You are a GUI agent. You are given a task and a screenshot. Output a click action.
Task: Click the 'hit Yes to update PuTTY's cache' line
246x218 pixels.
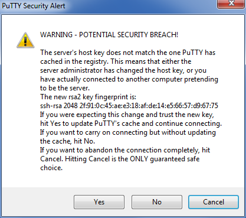[131, 123]
